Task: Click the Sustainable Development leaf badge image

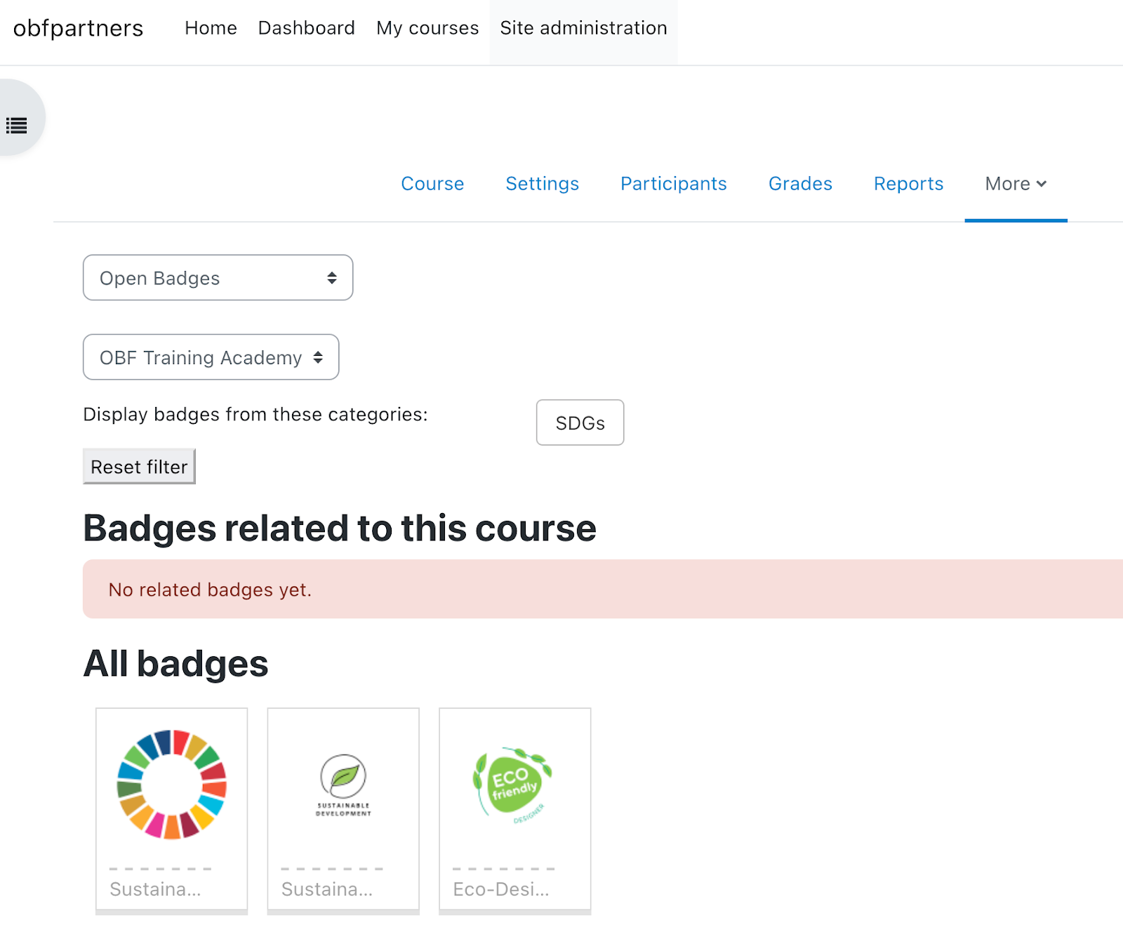Action: click(343, 784)
